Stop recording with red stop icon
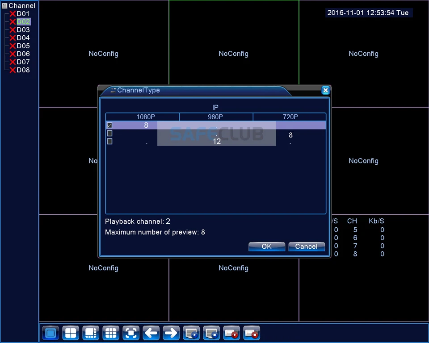The height and width of the screenshot is (343, 429). point(252,333)
